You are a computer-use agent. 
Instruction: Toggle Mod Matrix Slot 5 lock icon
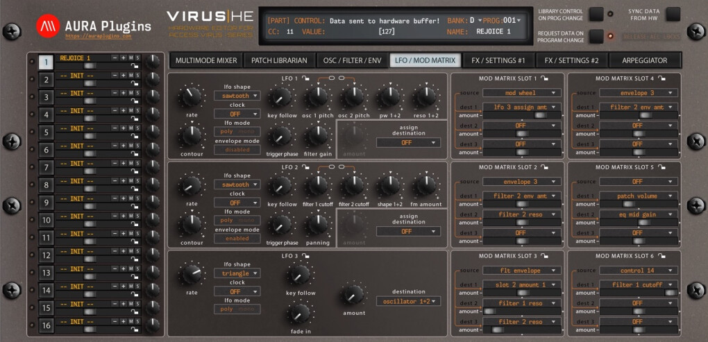(661, 167)
